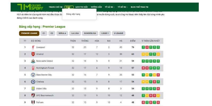Screen dimensions: 212x106
Task: Open the TỶ SỐ 7M dropdown
Action: 122,7
